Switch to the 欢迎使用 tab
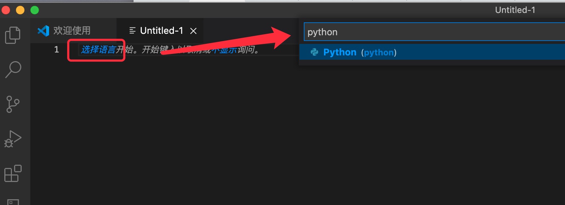This screenshot has height=205, width=565. [x=72, y=31]
